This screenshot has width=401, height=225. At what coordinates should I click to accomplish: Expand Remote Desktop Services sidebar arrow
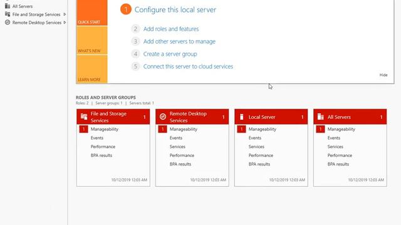coord(65,22)
